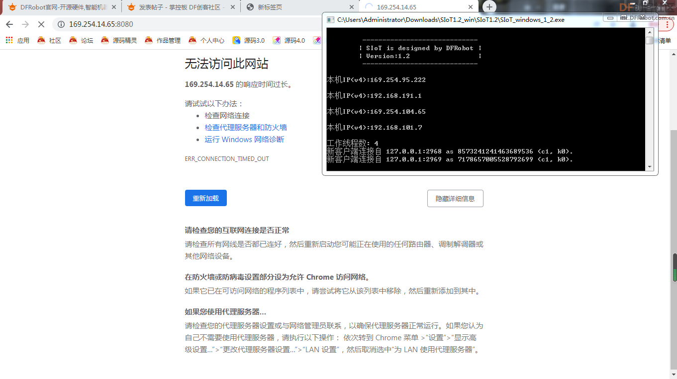Click the 请检查您的互联网连接是否正常 heading
The image size is (677, 379).
[x=237, y=230]
